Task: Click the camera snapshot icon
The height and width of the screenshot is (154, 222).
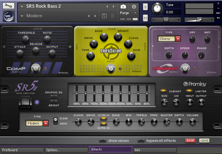Action: (x=123, y=7)
